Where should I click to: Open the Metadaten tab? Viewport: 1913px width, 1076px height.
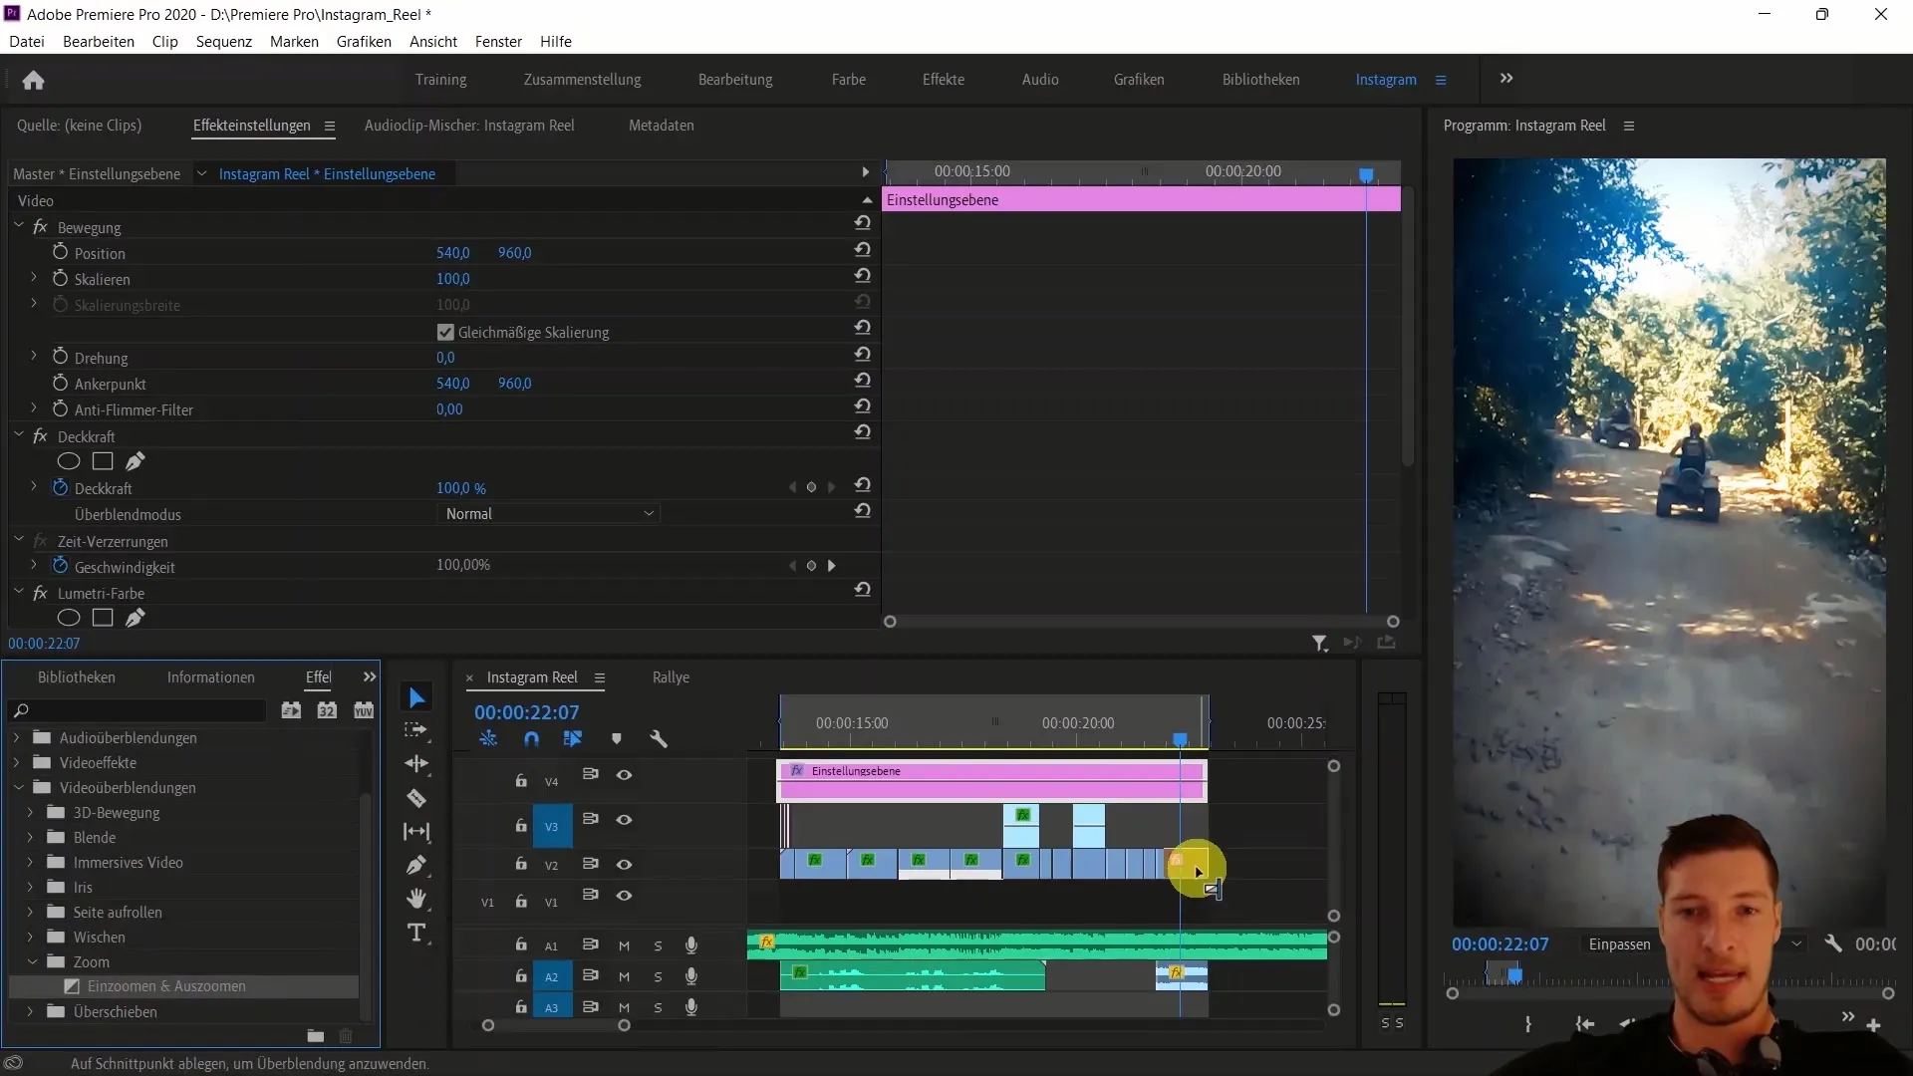click(662, 126)
